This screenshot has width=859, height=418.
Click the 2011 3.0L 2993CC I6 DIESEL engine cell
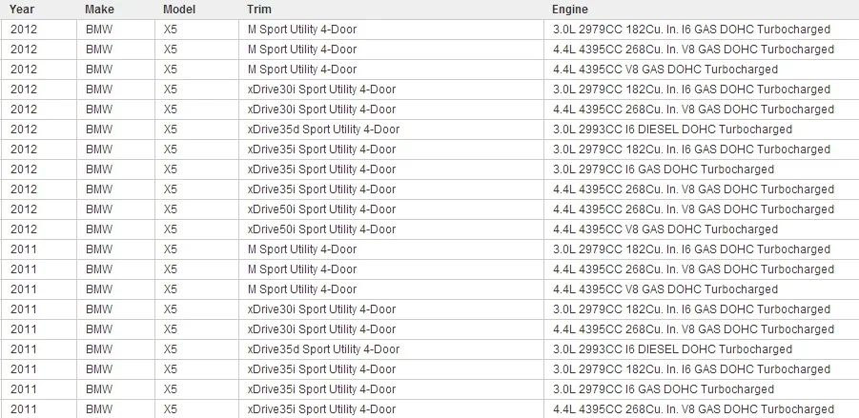702,349
